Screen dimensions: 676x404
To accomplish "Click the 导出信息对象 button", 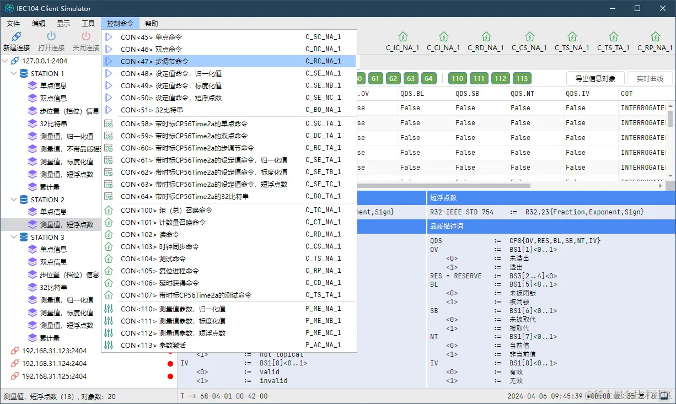I will 595,78.
